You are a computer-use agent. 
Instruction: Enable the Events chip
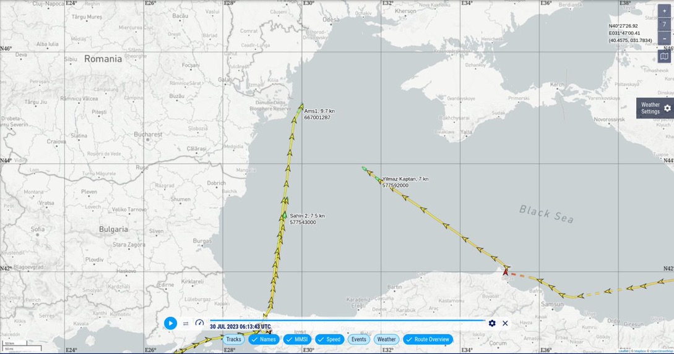[359, 339]
